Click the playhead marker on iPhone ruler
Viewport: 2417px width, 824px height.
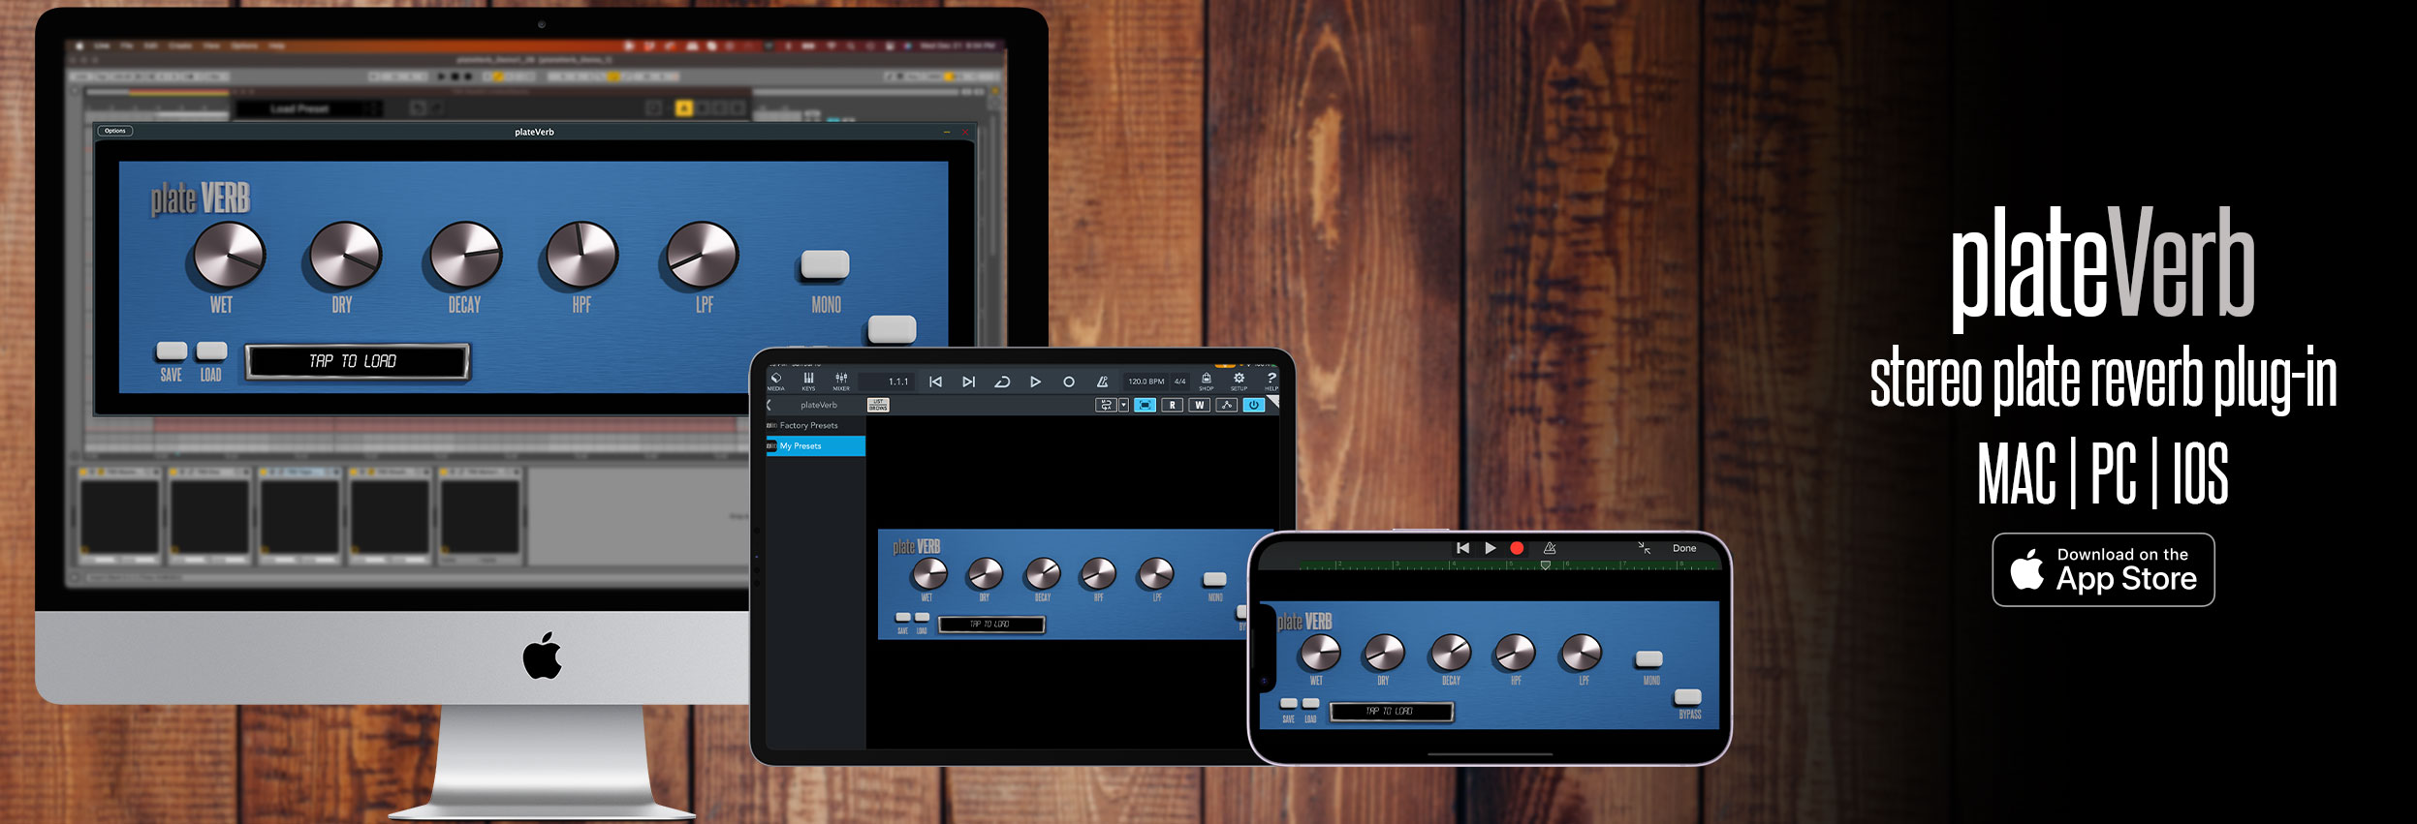[1545, 565]
